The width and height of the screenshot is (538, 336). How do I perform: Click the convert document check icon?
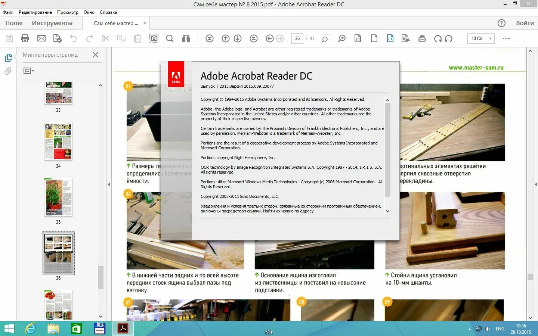(x=58, y=38)
